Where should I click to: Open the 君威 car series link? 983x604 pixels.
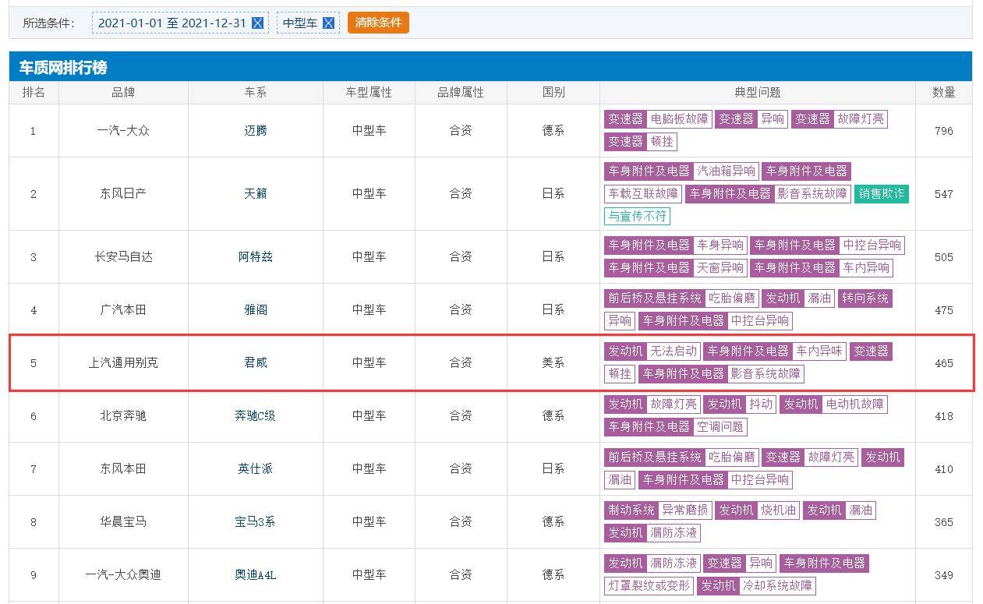point(255,362)
